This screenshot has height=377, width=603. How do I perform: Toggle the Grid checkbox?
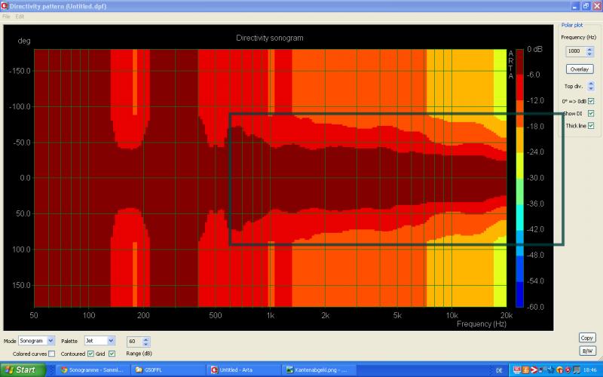(112, 354)
